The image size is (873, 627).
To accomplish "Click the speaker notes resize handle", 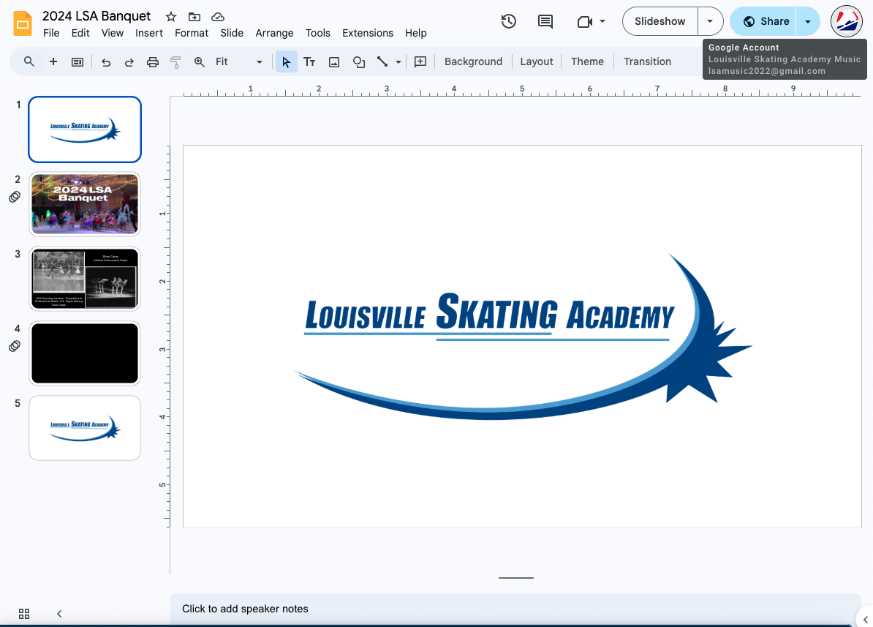I will click(516, 578).
